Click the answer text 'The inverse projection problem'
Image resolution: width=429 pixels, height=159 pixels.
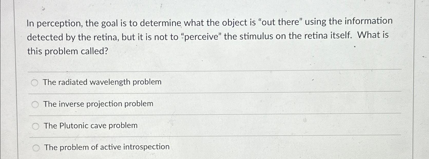tap(98, 104)
